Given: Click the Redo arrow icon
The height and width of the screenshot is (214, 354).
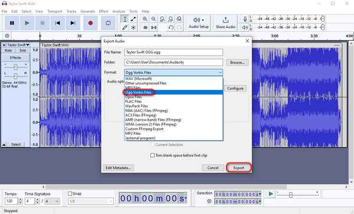Looking at the screenshot, I should tap(179, 28).
